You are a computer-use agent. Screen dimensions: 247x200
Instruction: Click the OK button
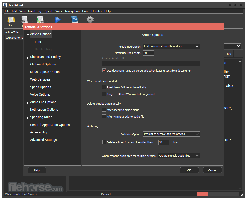(189, 170)
